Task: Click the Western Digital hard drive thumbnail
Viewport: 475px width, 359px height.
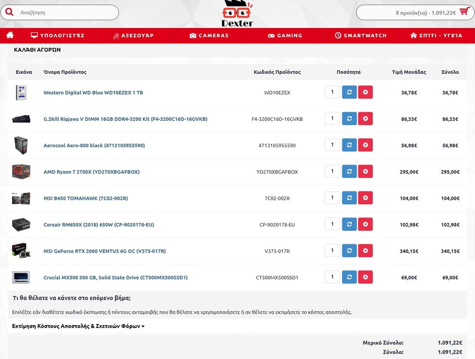Action: 21,93
